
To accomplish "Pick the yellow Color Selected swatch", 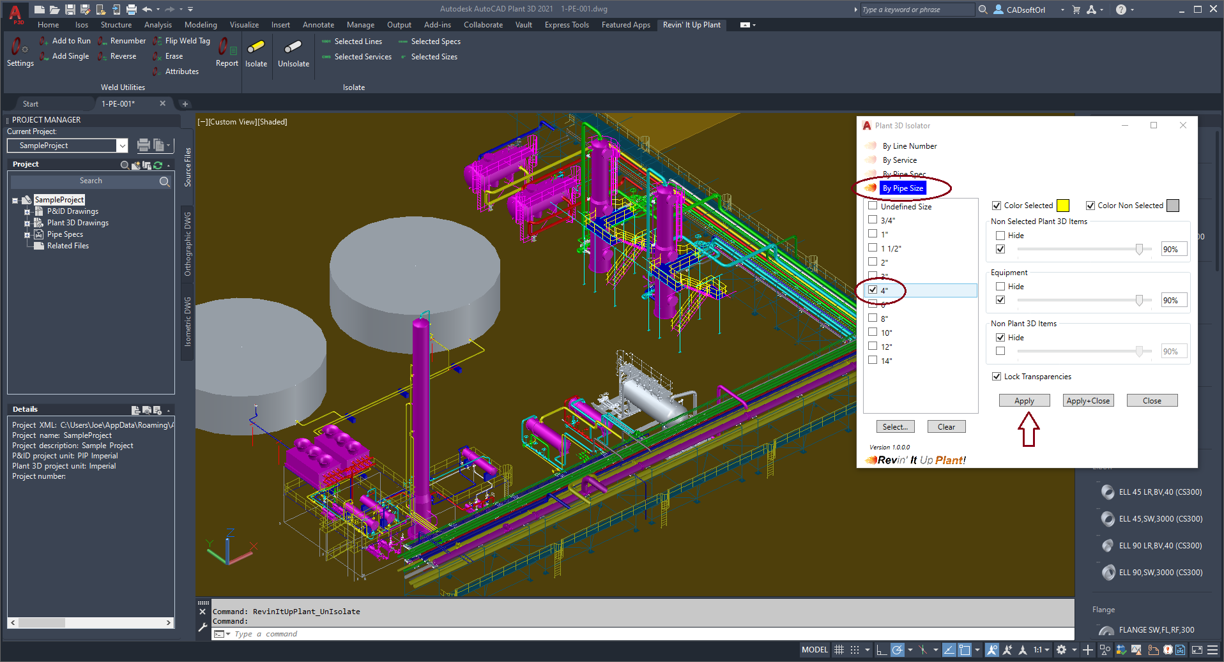I will [1063, 206].
